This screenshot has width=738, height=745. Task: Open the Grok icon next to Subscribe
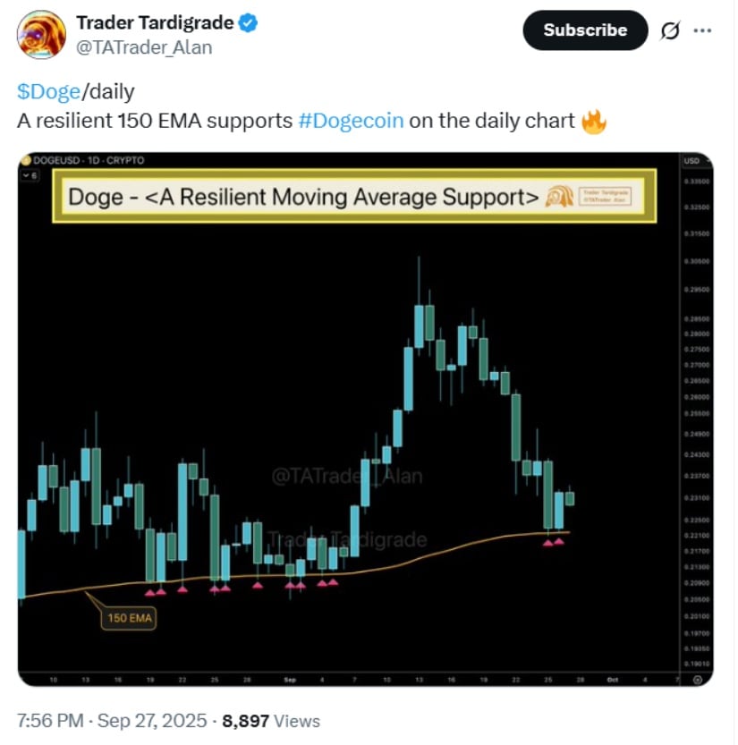[670, 31]
